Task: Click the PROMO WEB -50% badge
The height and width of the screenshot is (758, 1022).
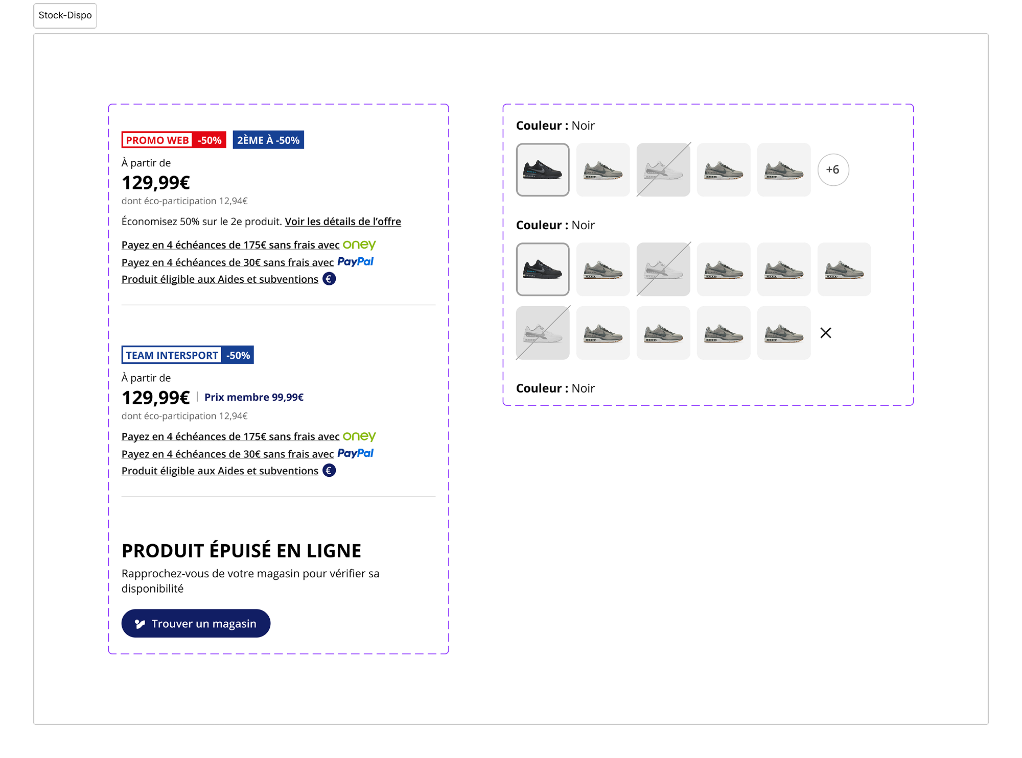Action: [x=174, y=140]
